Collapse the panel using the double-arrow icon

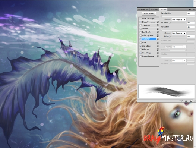190,10
